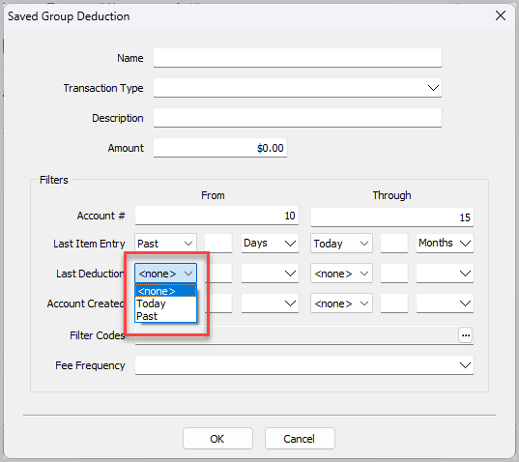Open the Transaction Type dropdown

(298, 88)
